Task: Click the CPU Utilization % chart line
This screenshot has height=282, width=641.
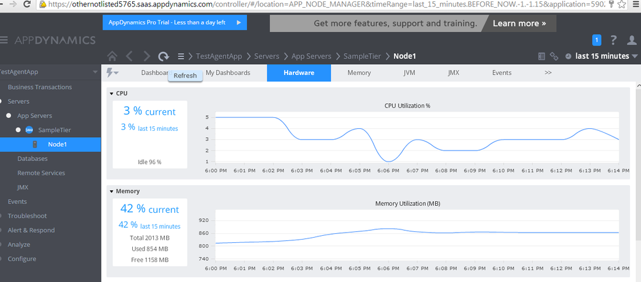Action: 417,139
